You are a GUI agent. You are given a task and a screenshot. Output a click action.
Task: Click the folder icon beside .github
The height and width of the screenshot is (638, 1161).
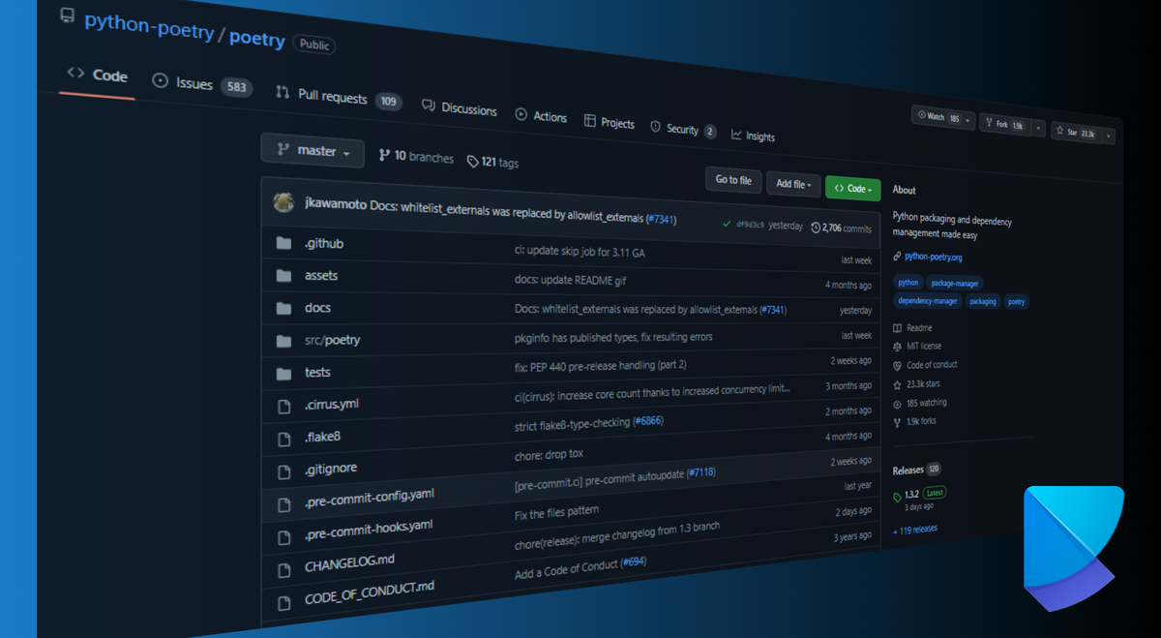pyautogui.click(x=283, y=243)
